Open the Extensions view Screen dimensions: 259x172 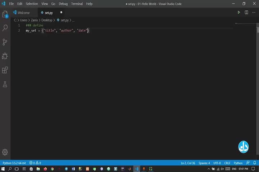(x=5, y=70)
